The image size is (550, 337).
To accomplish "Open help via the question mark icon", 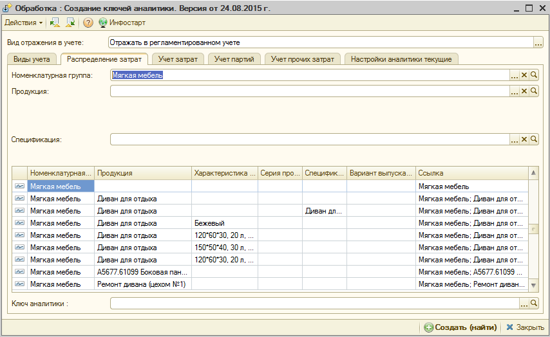I will tap(88, 23).
